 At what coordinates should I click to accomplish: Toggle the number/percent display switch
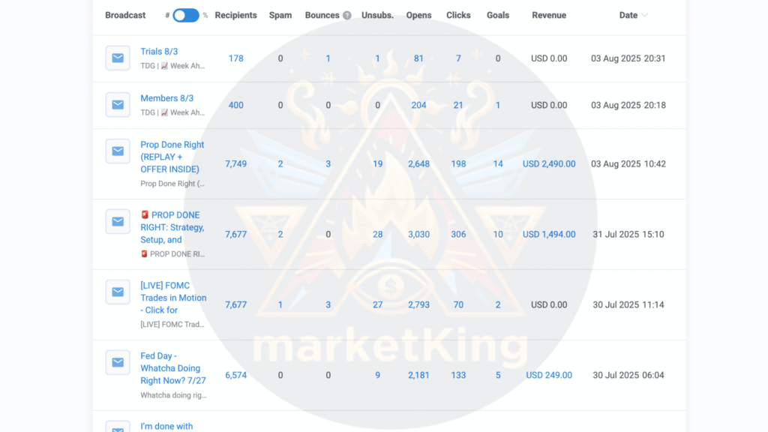pyautogui.click(x=186, y=15)
